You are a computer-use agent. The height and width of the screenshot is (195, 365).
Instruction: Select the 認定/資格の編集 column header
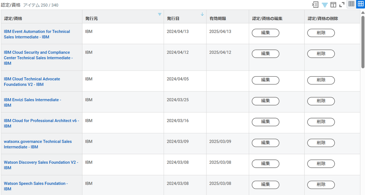tap(276, 16)
